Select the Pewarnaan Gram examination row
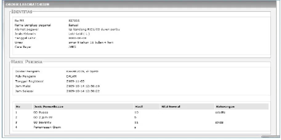 point(142,127)
